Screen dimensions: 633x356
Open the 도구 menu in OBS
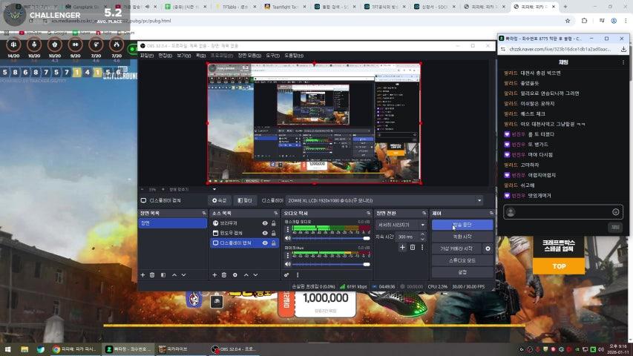(272, 55)
